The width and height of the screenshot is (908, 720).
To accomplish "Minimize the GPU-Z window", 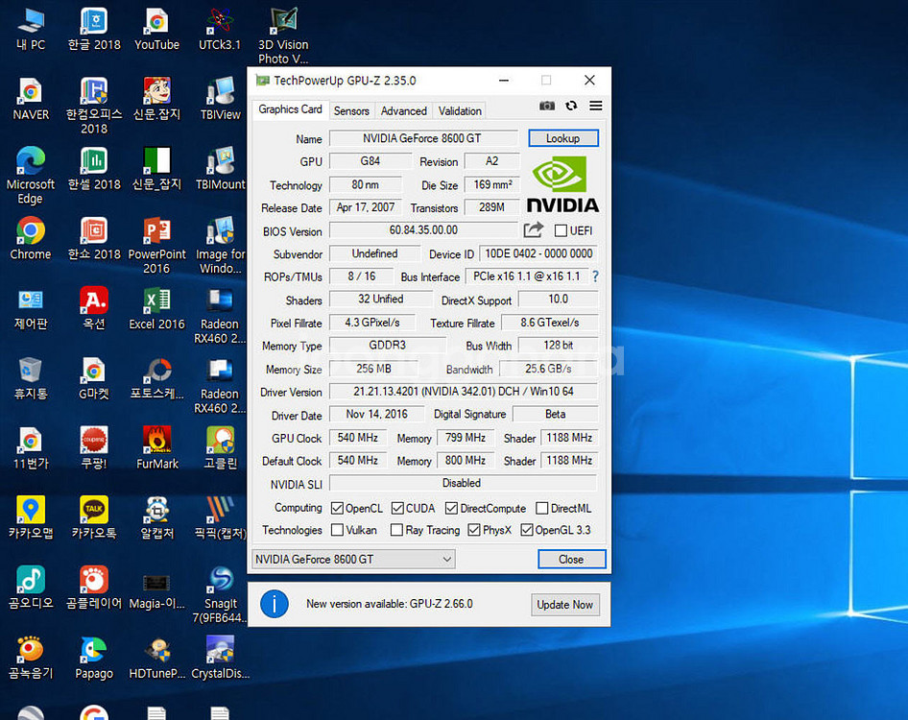I will (x=504, y=80).
